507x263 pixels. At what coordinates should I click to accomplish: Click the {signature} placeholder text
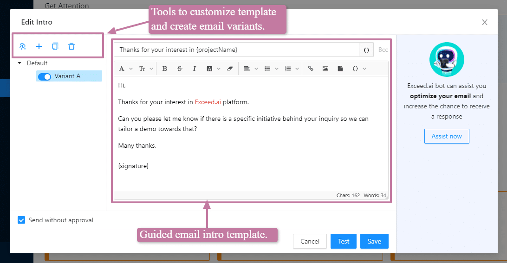tap(134, 166)
